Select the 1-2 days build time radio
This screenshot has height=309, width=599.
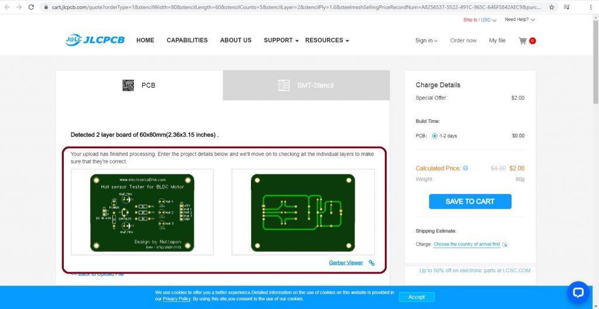point(435,136)
